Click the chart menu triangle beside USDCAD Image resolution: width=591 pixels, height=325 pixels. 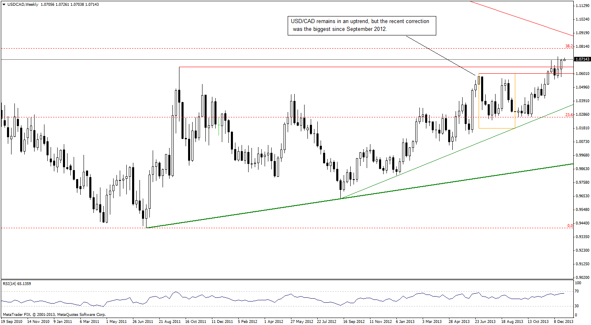[x=4, y=4]
